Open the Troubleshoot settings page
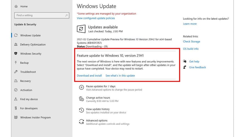Viewport: 245px width, 137px height. pyautogui.click(x=28, y=72)
